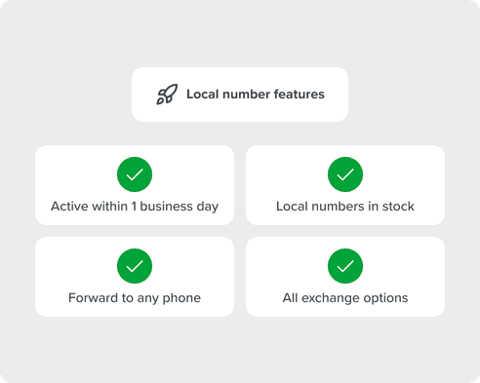Click the word "exchange" in the fourth feature
Viewport: 480px width, 383px height.
click(328, 299)
